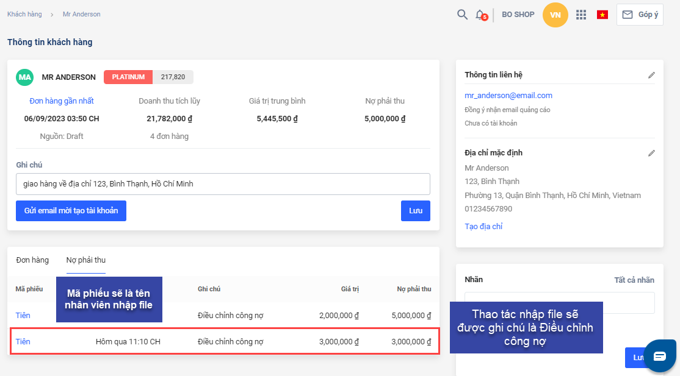680x376 pixels.
Task: Switch to the Đơn hàng tab
Action: point(32,260)
